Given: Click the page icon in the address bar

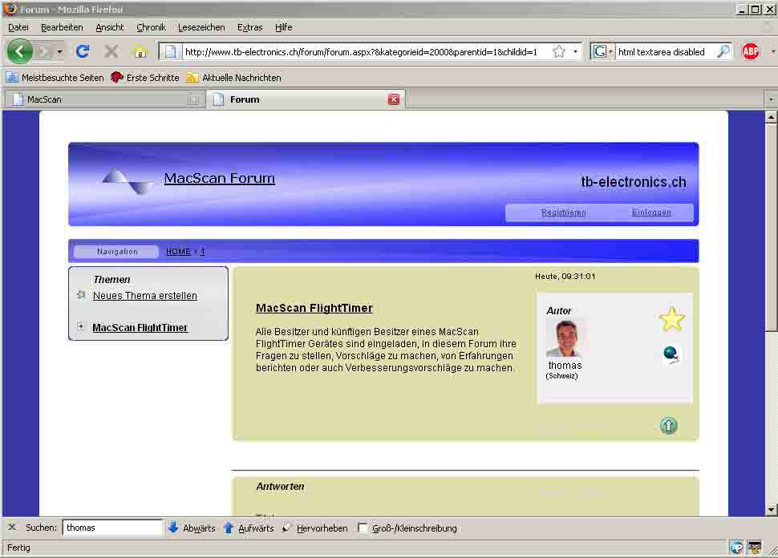Looking at the screenshot, I should [x=170, y=51].
